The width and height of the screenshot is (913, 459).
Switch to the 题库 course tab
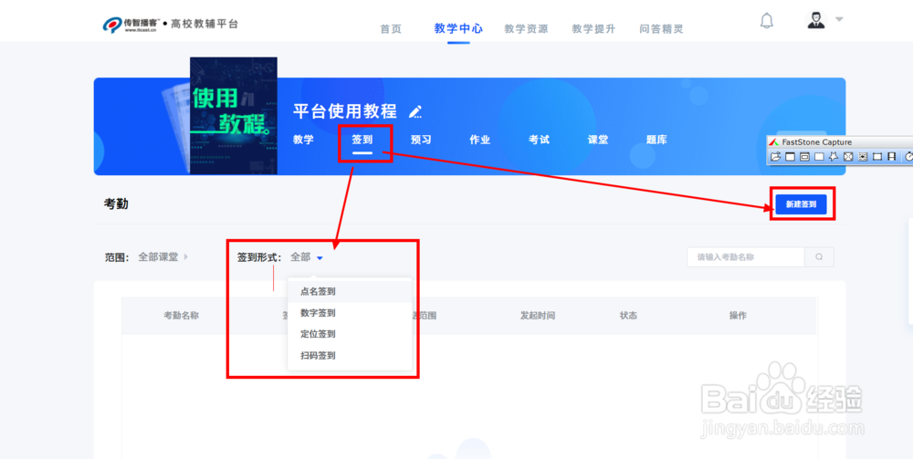(x=656, y=140)
